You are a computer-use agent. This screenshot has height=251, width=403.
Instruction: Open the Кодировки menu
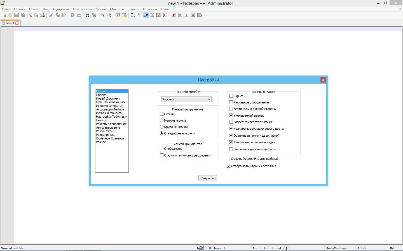60,9
